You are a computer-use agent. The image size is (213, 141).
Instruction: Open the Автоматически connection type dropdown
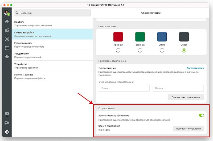coord(195,68)
